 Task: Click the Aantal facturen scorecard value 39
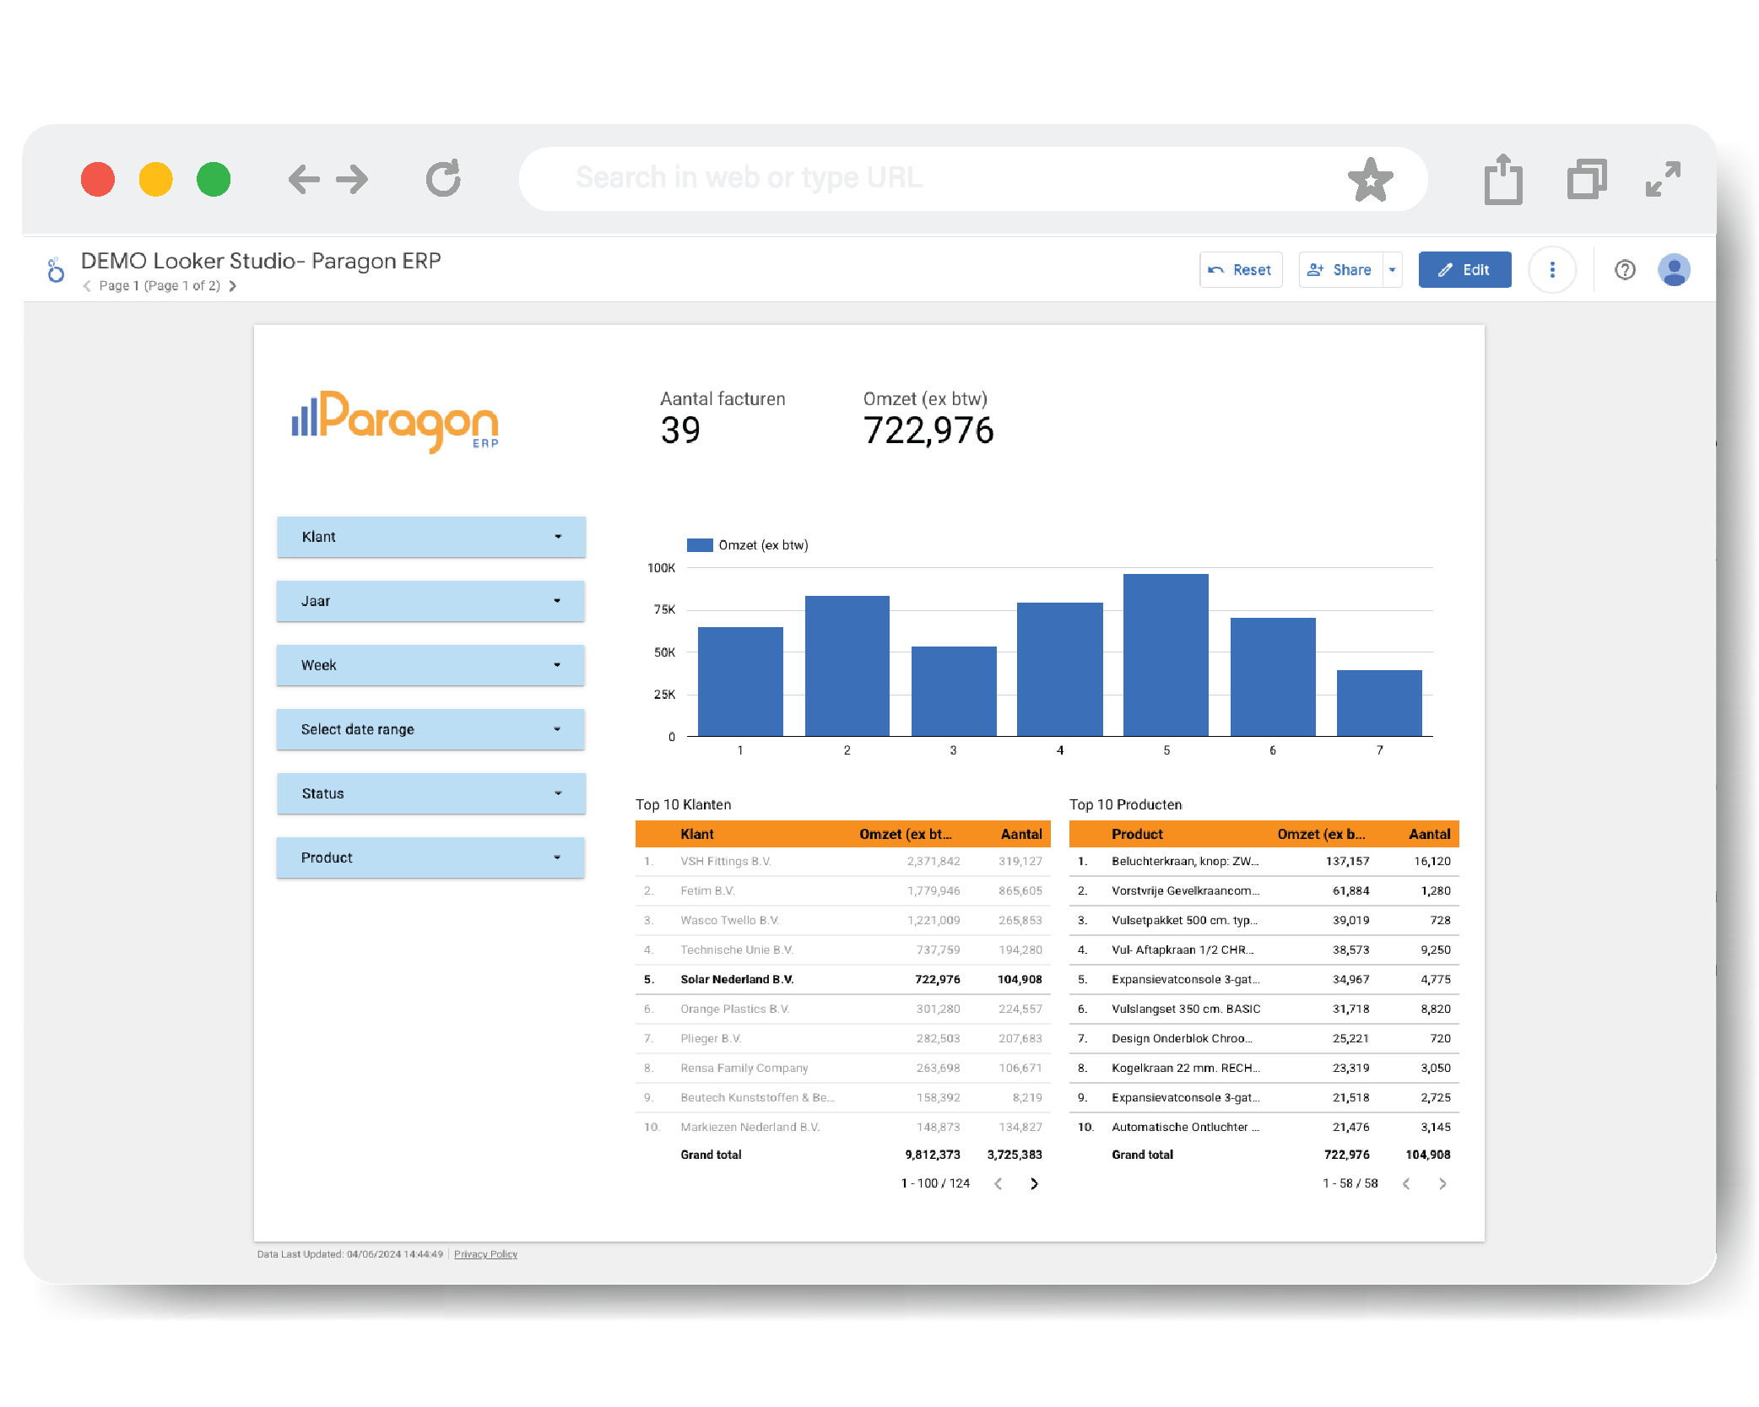[680, 430]
